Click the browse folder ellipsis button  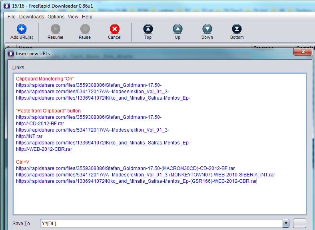tap(299, 224)
